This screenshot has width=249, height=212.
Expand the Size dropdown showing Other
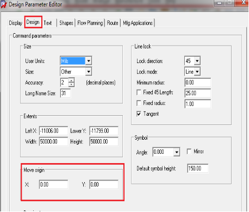pyautogui.click(x=89, y=72)
